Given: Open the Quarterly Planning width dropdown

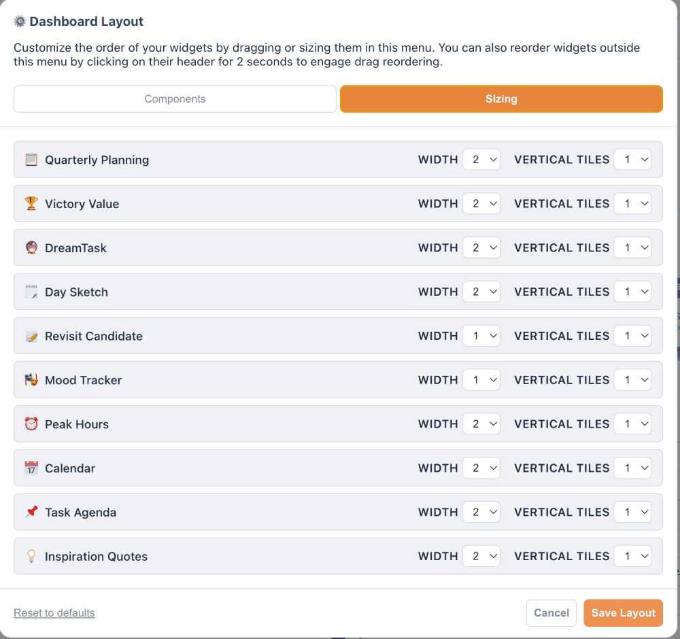Looking at the screenshot, I should point(481,160).
